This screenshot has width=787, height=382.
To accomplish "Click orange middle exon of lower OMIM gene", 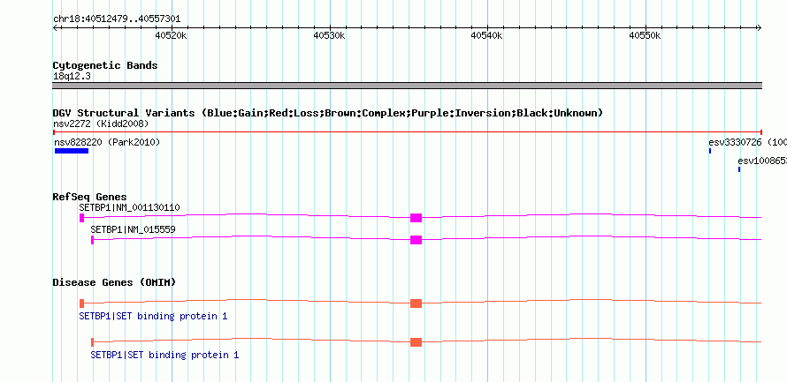I will tap(416, 342).
